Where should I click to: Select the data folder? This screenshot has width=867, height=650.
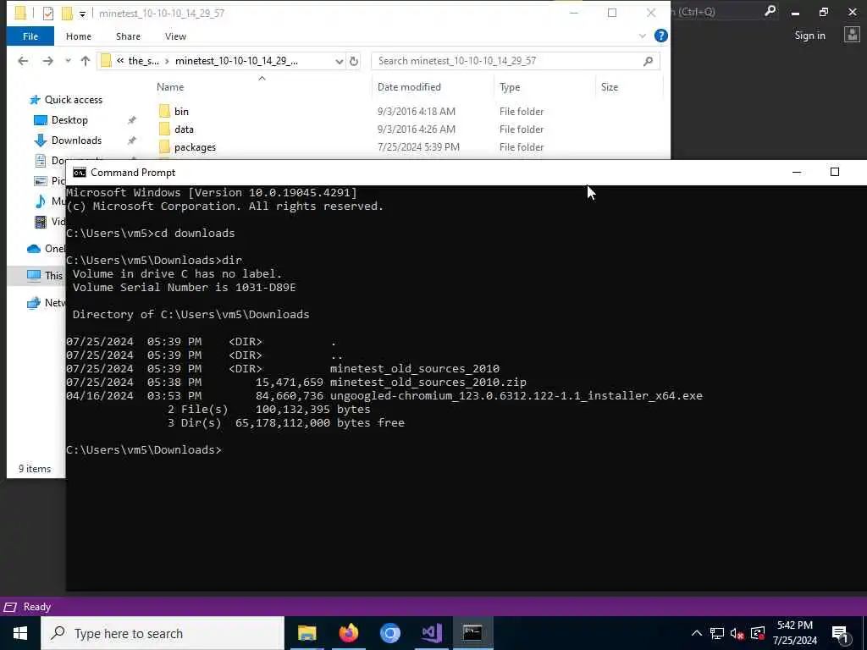(184, 129)
